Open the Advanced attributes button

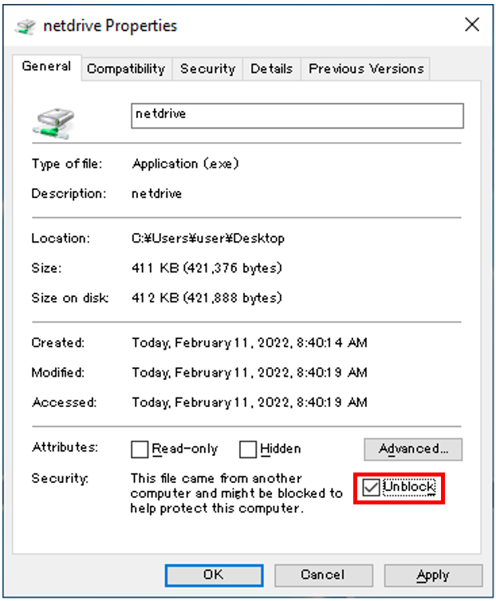(413, 449)
